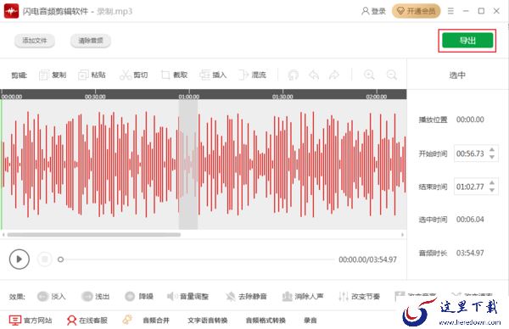Open the 文字语音转换 text to speech link

pyautogui.click(x=208, y=321)
